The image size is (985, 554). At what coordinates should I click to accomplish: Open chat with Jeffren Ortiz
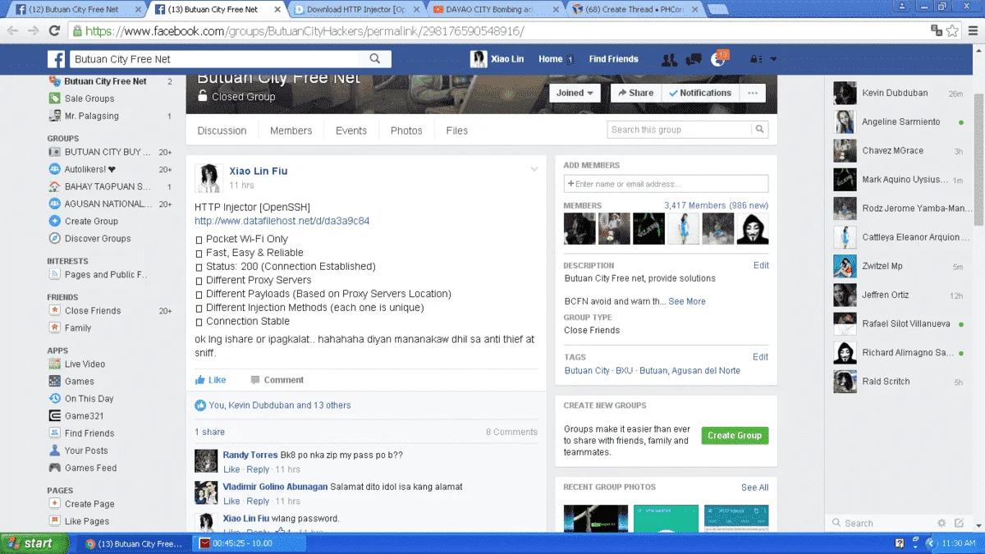(x=900, y=295)
